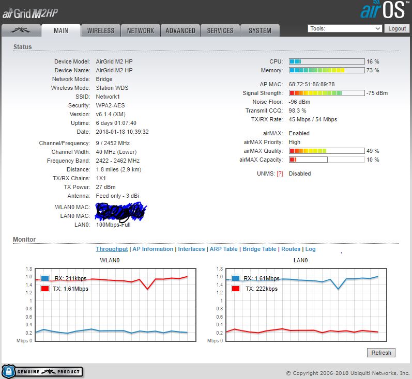Click Frequency Band value 2422 - 2462 MHz
Screen dimensions: 412x379
[x=118, y=161]
